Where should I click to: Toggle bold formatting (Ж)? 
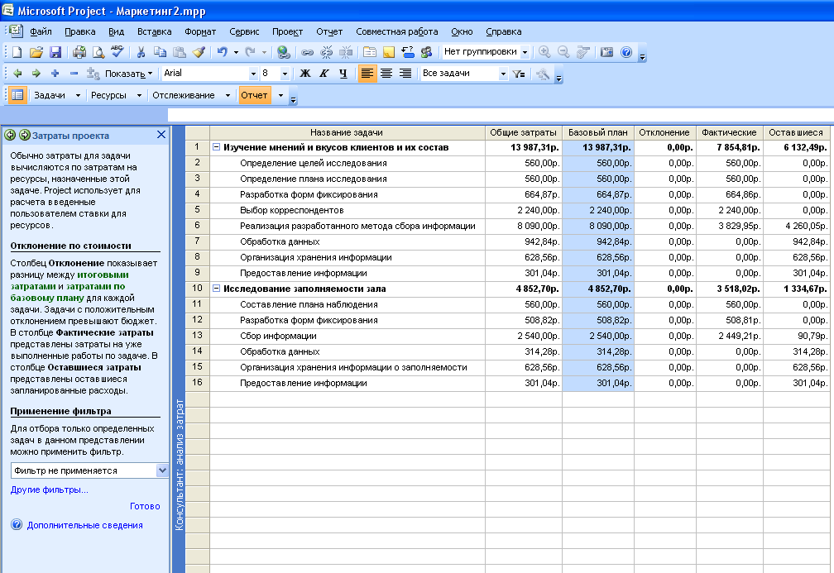point(304,74)
